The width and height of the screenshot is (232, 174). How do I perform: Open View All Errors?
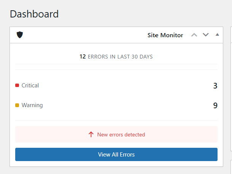click(116, 155)
